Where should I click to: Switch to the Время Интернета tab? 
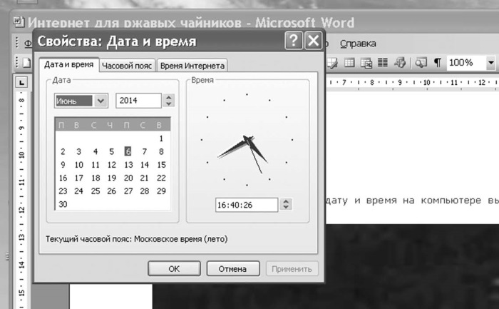coord(192,66)
